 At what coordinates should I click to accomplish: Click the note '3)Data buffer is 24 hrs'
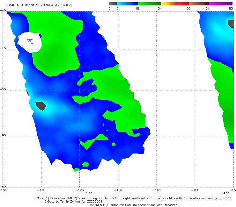(73, 202)
